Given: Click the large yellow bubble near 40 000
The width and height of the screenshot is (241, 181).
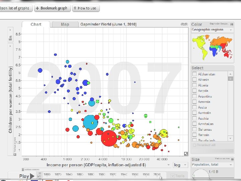Looking at the screenshot, I should click(x=164, y=133).
